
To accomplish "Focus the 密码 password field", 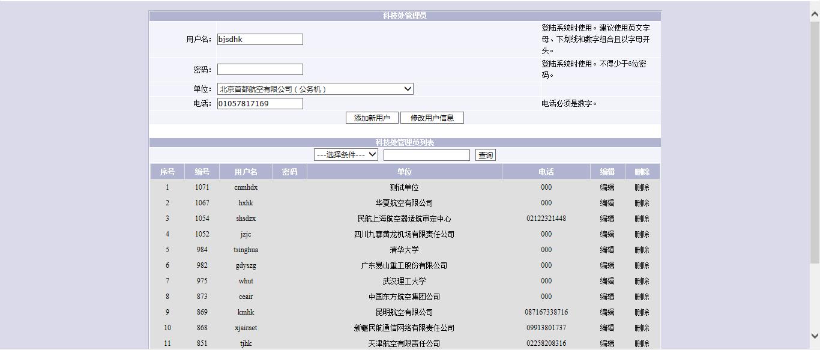I will pyautogui.click(x=260, y=69).
